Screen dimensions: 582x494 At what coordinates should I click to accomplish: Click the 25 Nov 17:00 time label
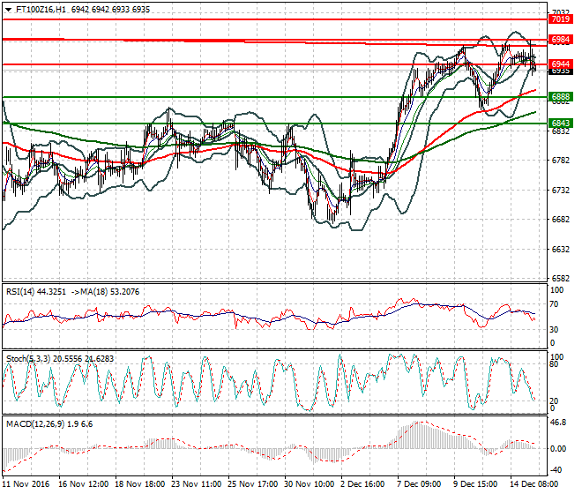(x=253, y=484)
